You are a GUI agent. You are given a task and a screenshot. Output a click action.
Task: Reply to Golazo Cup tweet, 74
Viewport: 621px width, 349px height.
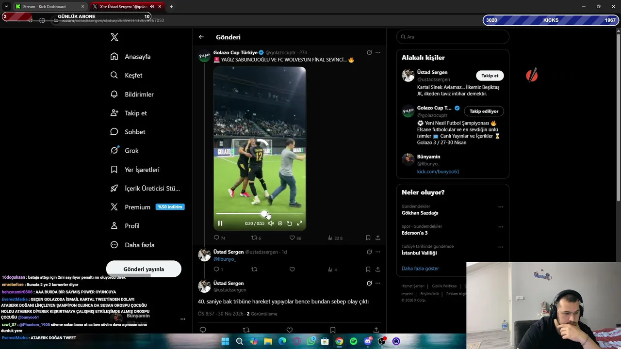pyautogui.click(x=219, y=238)
